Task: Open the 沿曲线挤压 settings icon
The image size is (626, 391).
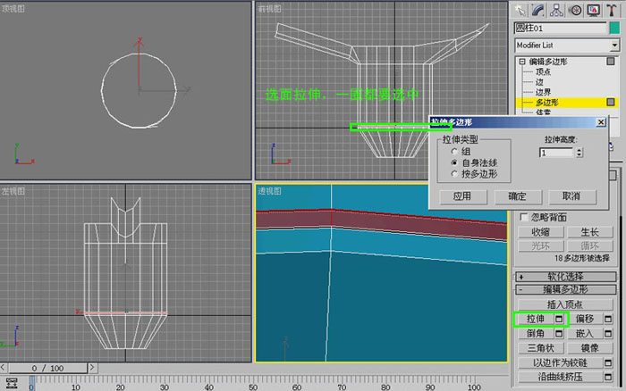Action: pyautogui.click(x=608, y=377)
